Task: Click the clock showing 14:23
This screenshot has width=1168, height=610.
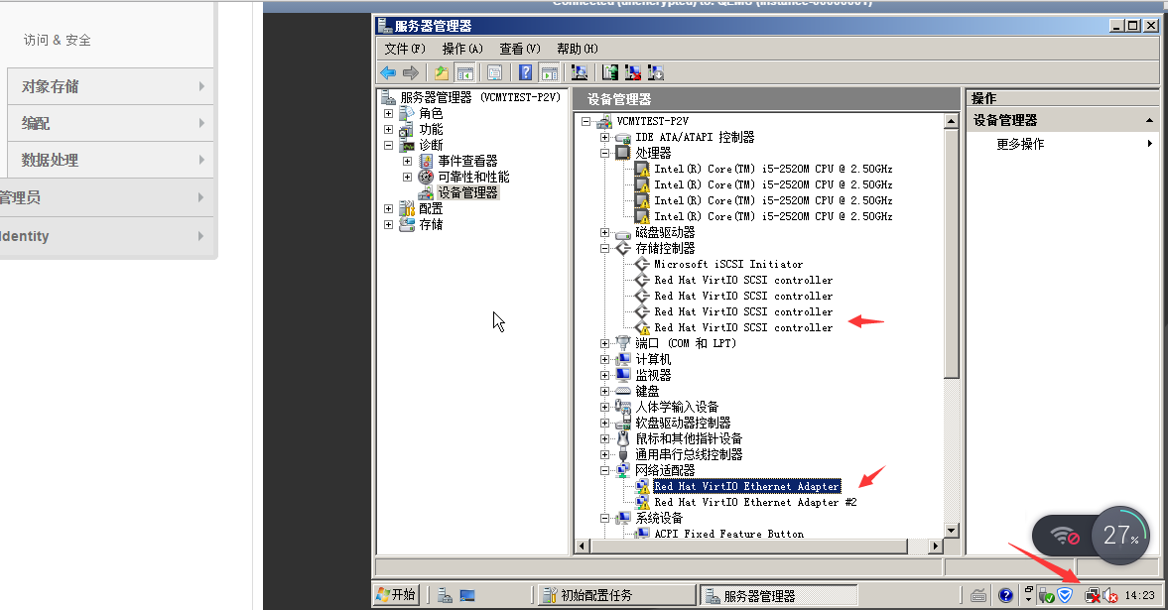Action: [x=1139, y=595]
